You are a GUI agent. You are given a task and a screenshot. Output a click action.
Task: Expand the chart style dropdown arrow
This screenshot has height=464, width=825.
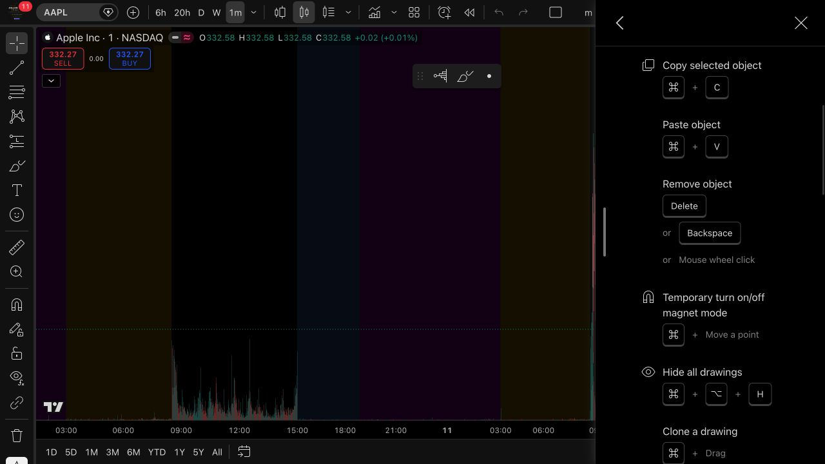coord(348,12)
